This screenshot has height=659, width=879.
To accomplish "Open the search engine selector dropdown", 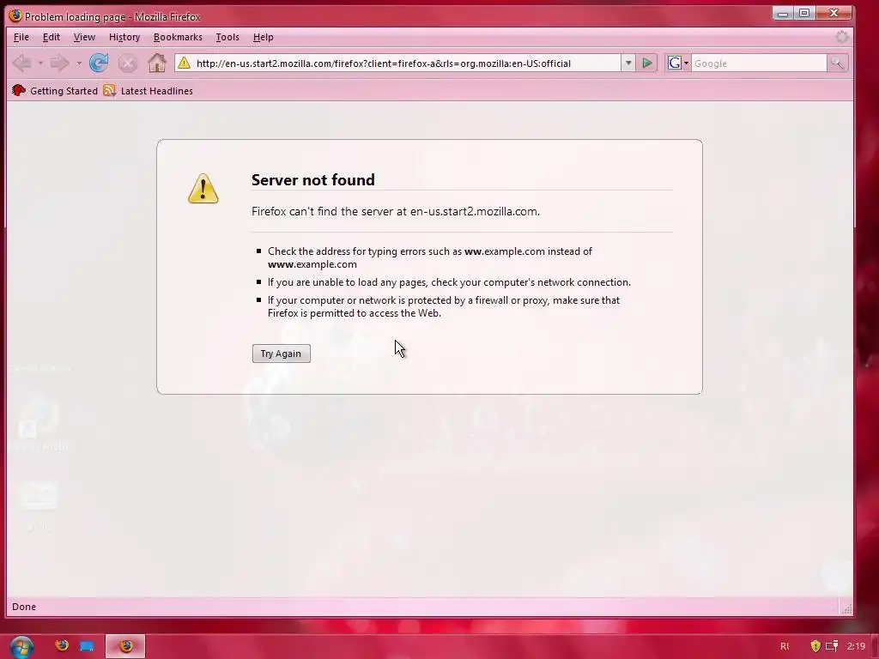I will click(x=678, y=63).
